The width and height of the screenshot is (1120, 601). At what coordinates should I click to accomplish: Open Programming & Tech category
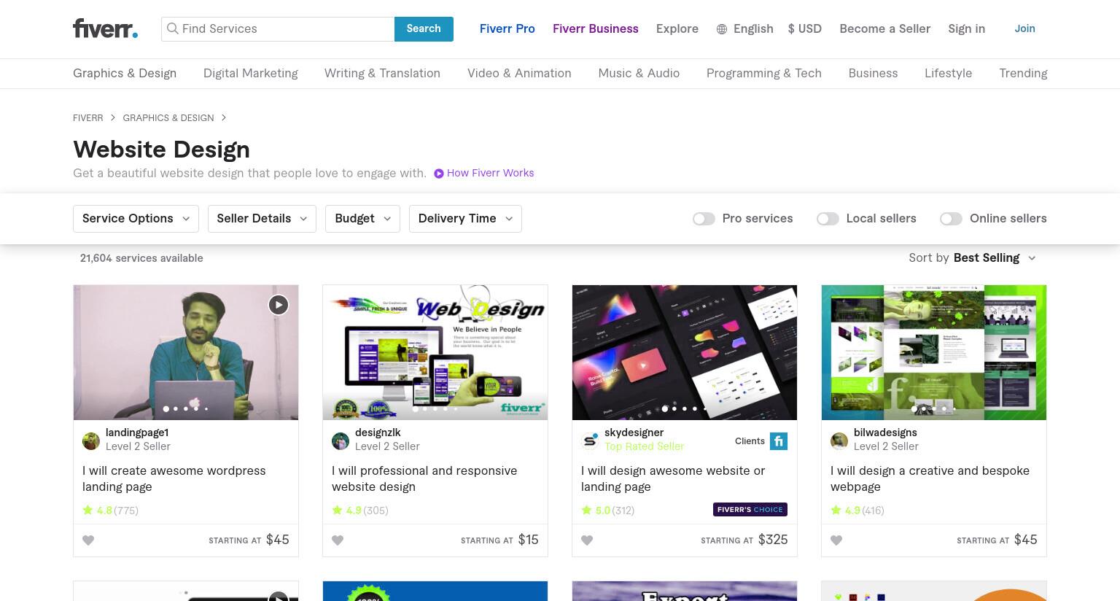coord(764,73)
